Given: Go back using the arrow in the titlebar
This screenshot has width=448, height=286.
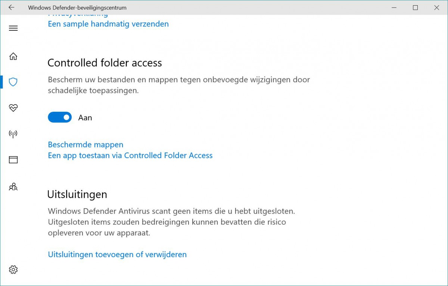Looking at the screenshot, I should click(x=11, y=7).
